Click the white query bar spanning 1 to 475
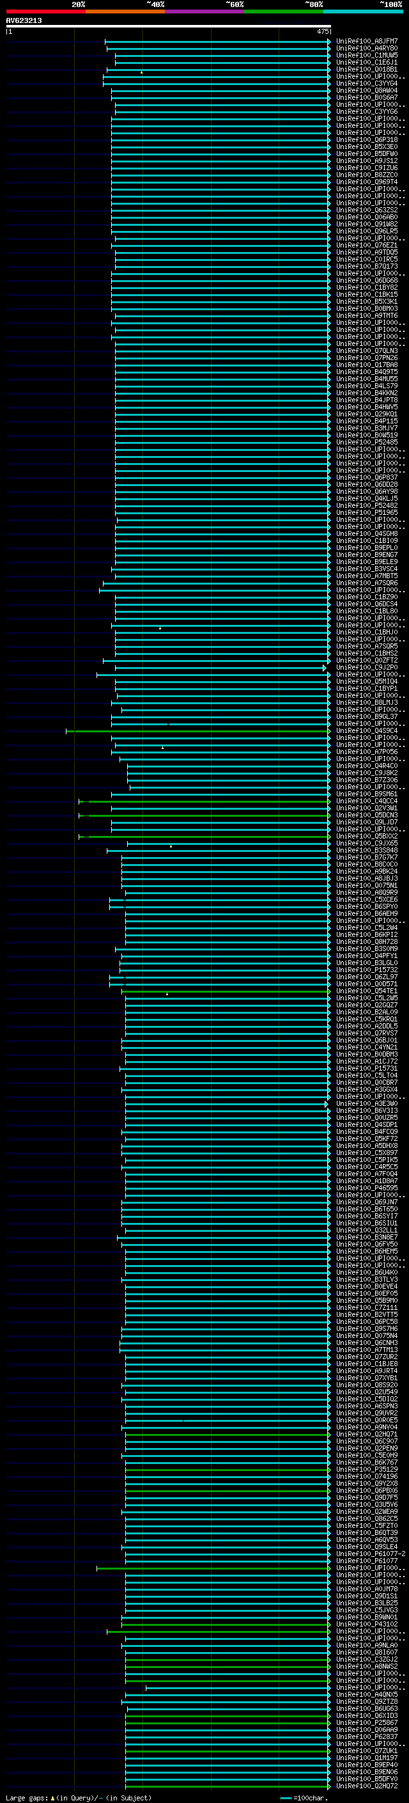The width and height of the screenshot is (409, 1803). coord(169,27)
